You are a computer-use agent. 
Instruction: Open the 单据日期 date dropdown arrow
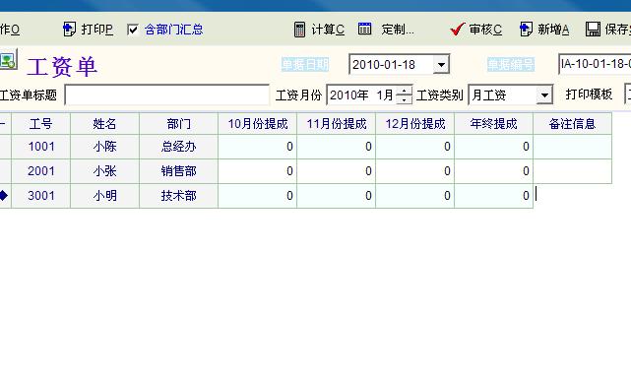click(x=441, y=64)
